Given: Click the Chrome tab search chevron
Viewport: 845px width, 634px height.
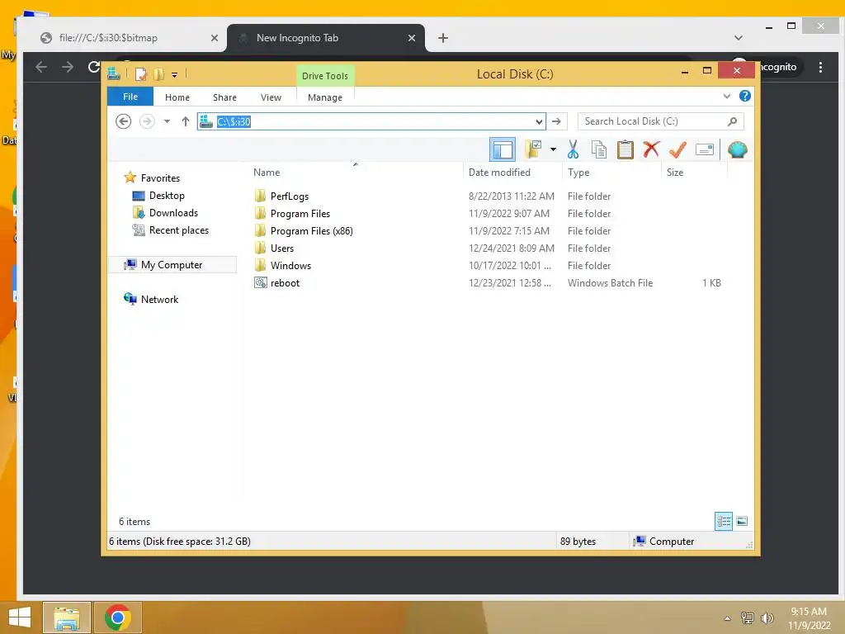Looking at the screenshot, I should coord(739,38).
